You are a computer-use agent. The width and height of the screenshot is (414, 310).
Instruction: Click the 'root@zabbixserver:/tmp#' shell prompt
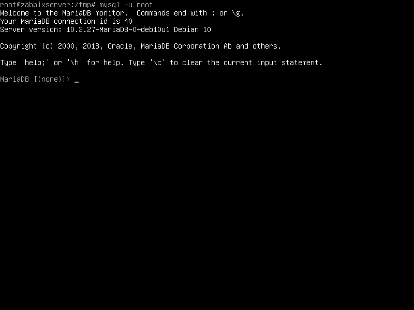tap(48, 5)
